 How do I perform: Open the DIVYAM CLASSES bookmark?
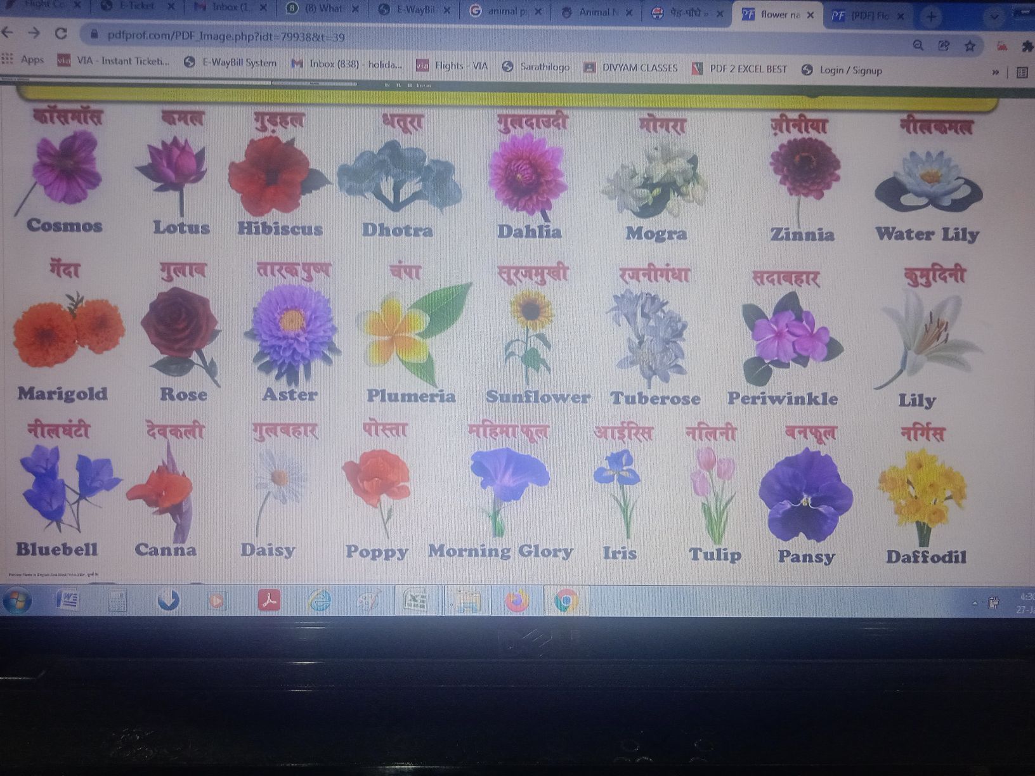[x=639, y=67]
